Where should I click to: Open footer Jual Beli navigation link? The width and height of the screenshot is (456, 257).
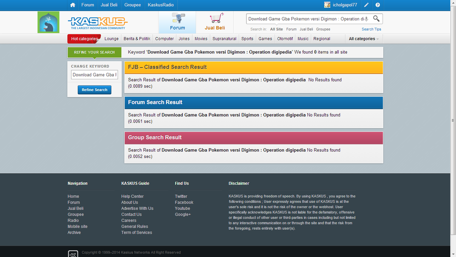point(76,208)
